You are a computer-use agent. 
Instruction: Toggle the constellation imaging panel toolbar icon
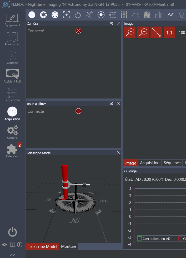(x=32, y=15)
